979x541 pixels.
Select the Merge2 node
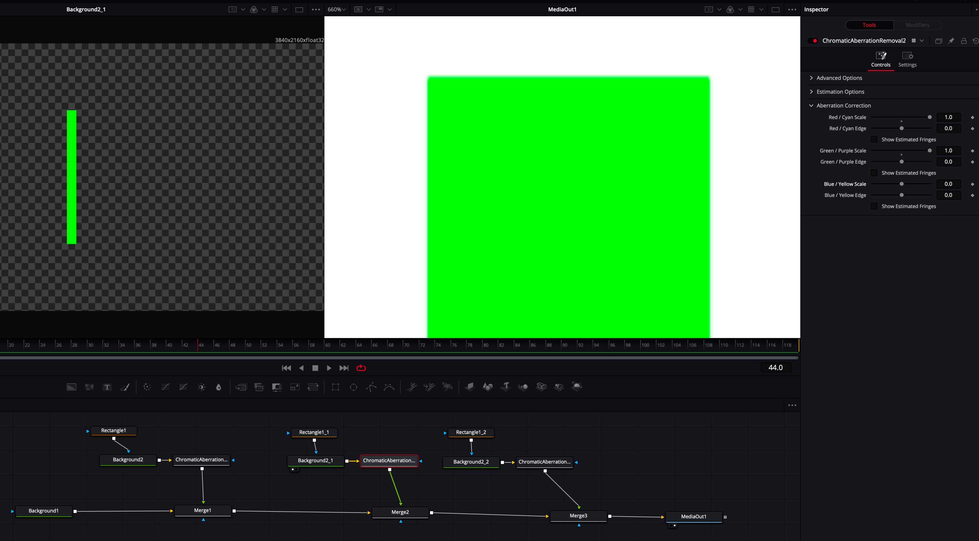(400, 512)
